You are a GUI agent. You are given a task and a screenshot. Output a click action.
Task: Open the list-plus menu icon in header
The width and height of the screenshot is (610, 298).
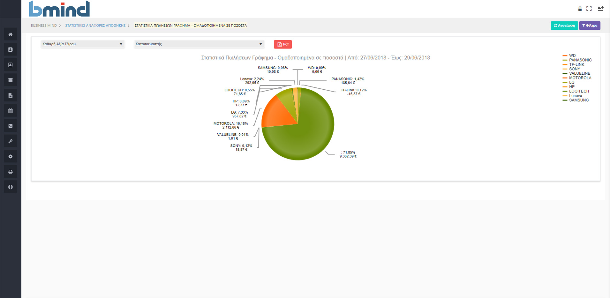tap(600, 9)
